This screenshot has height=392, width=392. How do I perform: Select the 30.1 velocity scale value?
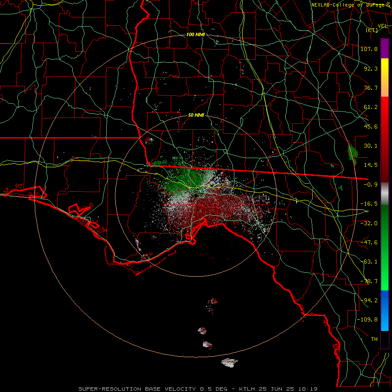pyautogui.click(x=371, y=146)
